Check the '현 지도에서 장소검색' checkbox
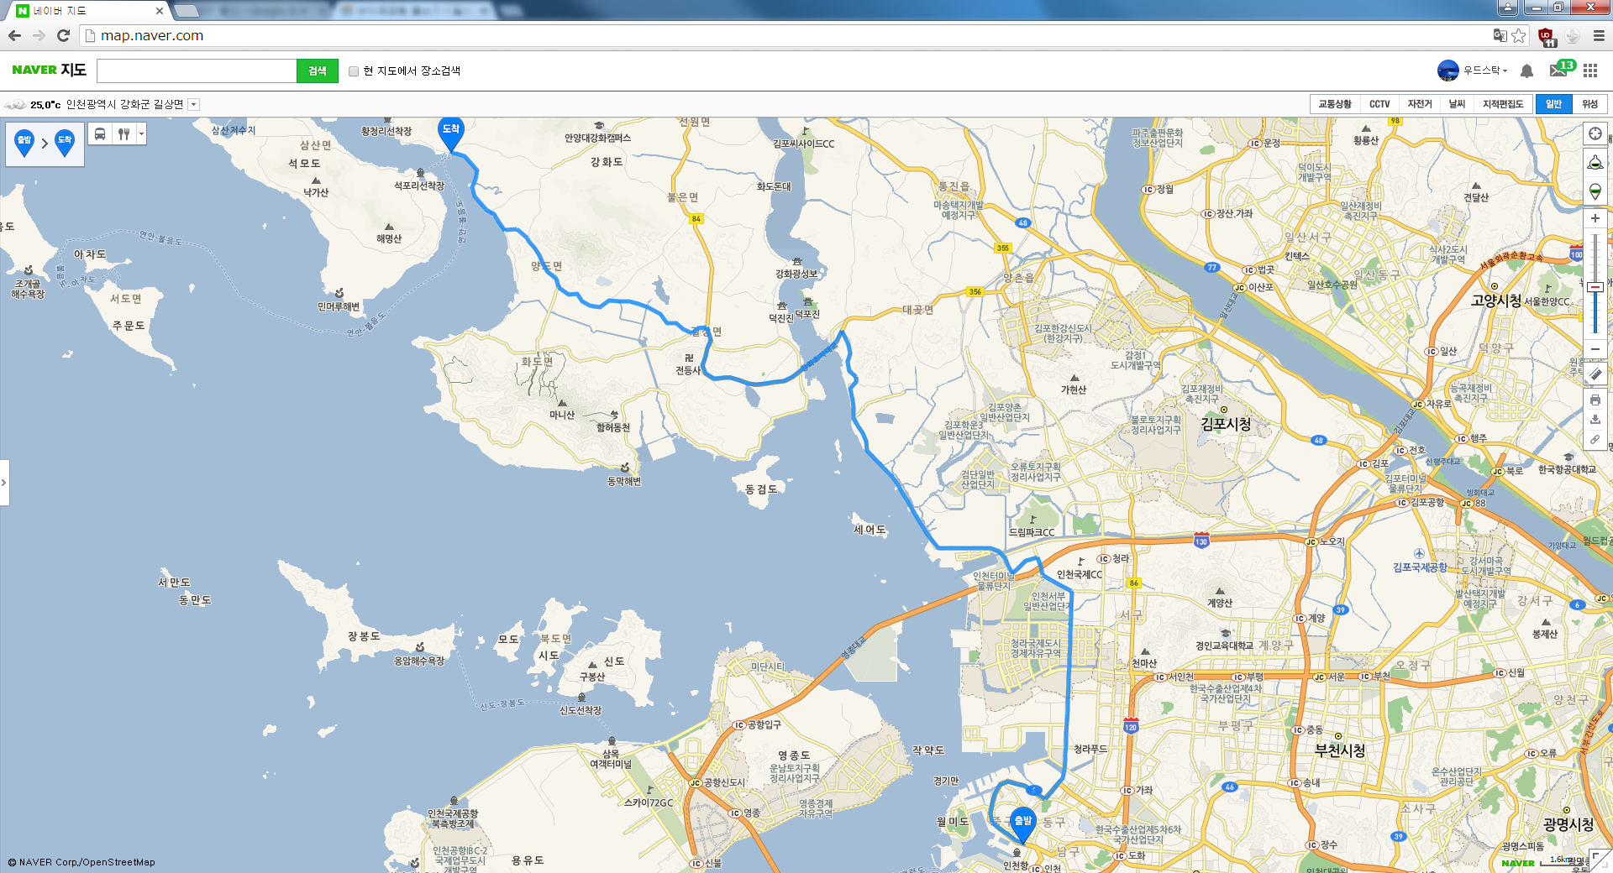This screenshot has height=873, width=1613. pos(354,71)
